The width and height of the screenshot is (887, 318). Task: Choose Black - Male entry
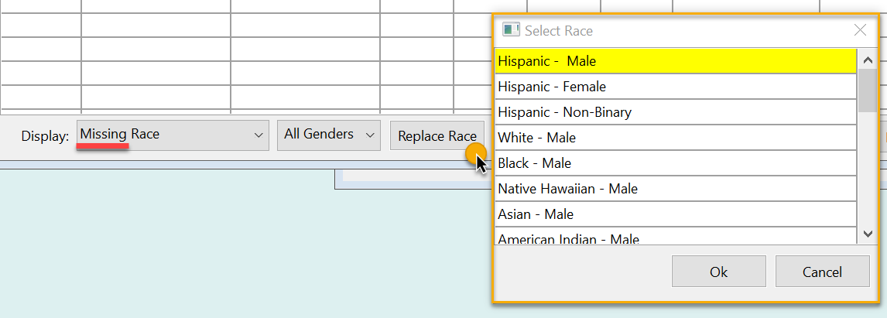pyautogui.click(x=674, y=163)
